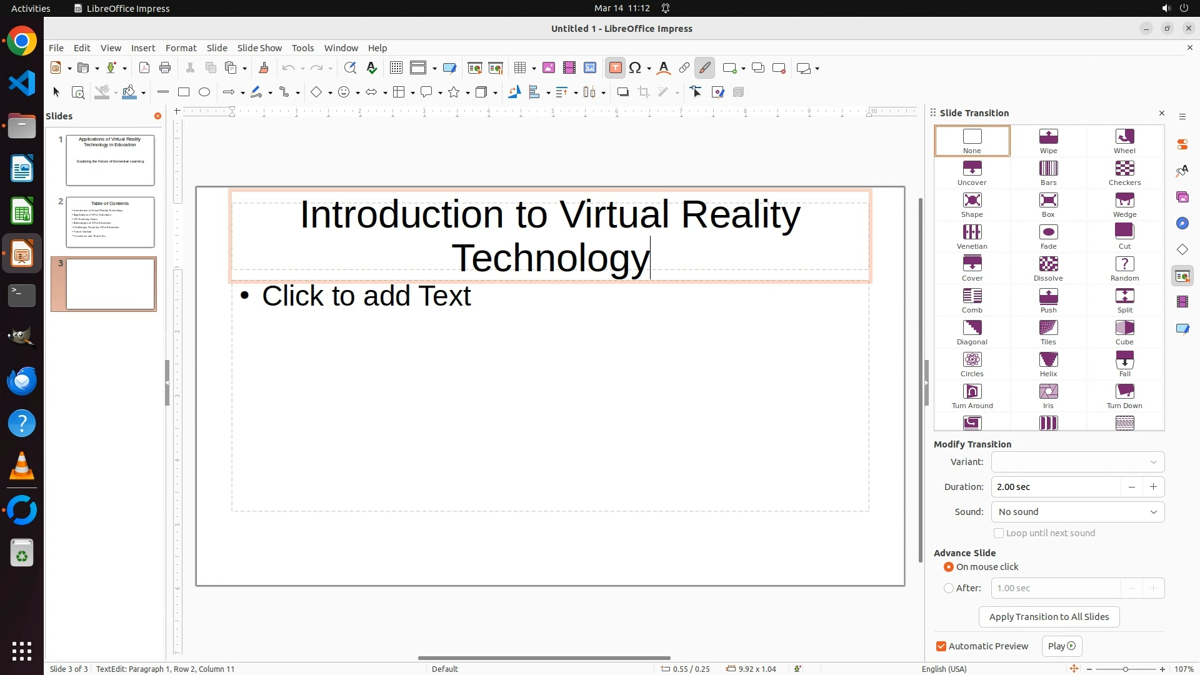
Task: Expand the Sound dropdown list
Action: click(1077, 512)
